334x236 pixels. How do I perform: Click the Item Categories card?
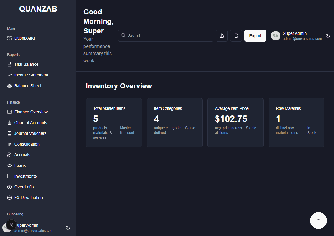click(175, 123)
